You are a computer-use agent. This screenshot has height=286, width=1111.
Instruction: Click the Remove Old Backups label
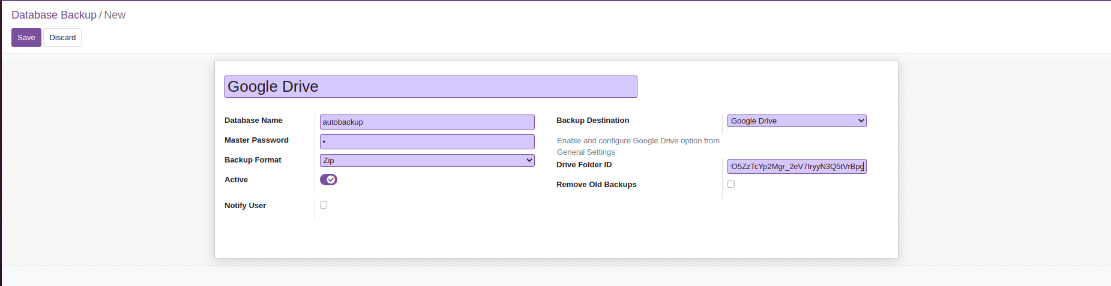596,185
